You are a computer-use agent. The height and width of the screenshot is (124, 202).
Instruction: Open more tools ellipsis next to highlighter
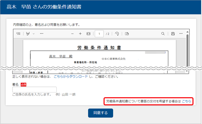pyautogui.click(x=42, y=34)
